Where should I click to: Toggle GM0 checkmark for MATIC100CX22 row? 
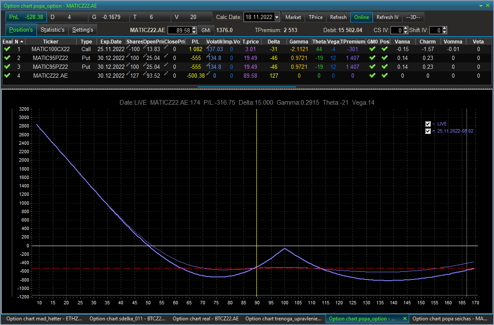(x=372, y=49)
